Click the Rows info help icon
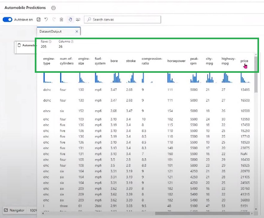 50,41
